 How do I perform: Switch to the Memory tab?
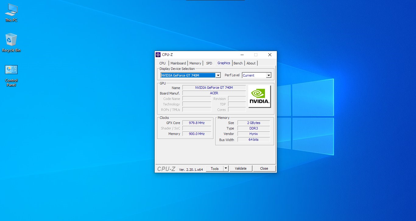(195, 63)
